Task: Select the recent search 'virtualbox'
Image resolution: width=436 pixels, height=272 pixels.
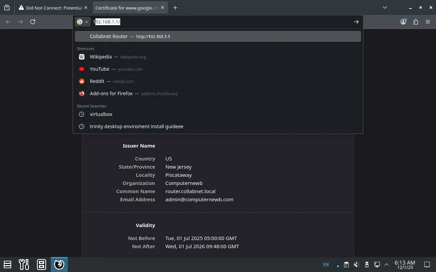Action: coord(218,114)
